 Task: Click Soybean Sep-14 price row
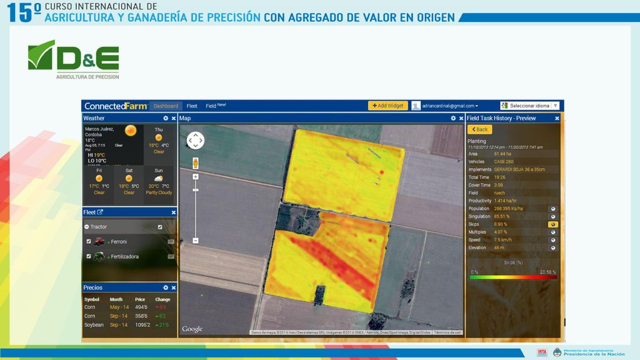pos(127,325)
